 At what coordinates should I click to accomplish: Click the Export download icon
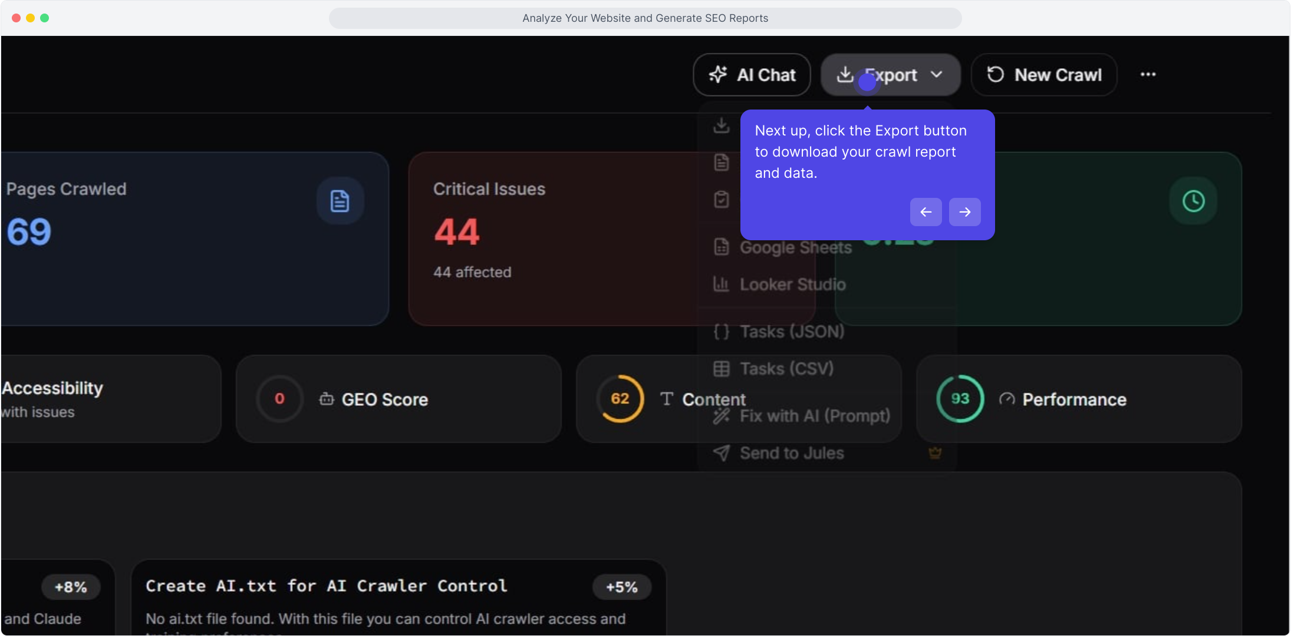845,75
